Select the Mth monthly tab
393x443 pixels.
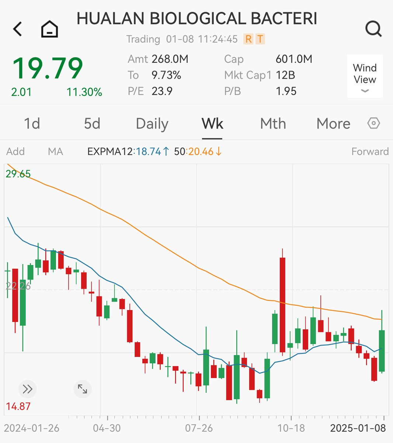pyautogui.click(x=273, y=124)
